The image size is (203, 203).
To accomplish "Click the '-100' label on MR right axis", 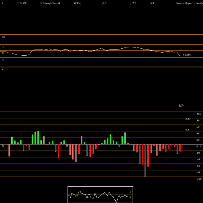I will pos(199,179).
